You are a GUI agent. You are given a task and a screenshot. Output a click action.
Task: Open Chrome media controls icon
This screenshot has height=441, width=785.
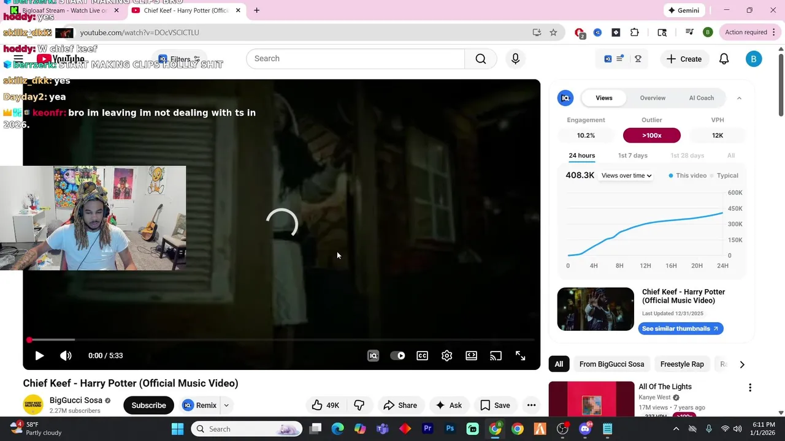689,32
